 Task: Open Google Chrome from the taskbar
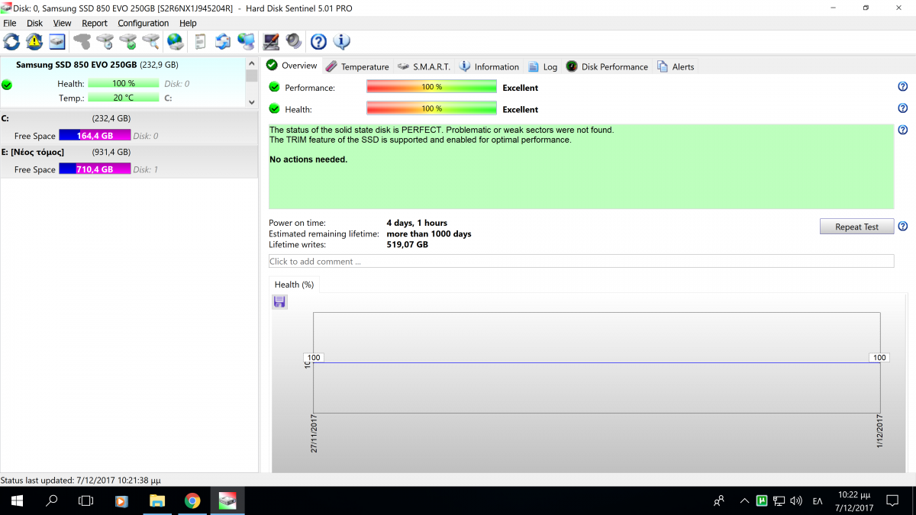click(192, 501)
